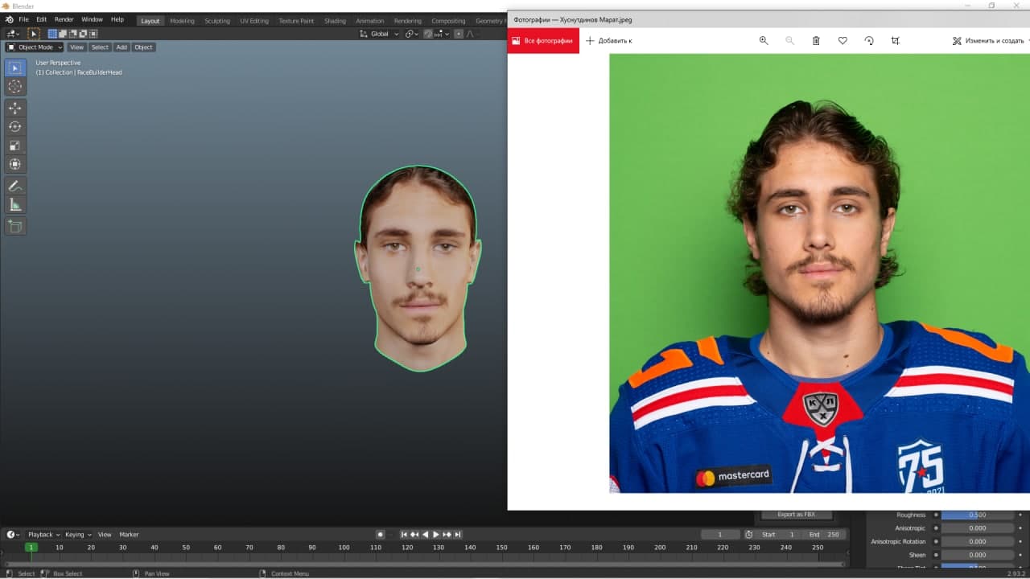This screenshot has height=579, width=1030.
Task: Open the crop tool in Photos app
Action: pos(896,40)
